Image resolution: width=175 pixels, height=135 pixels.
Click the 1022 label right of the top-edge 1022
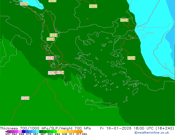93,6
